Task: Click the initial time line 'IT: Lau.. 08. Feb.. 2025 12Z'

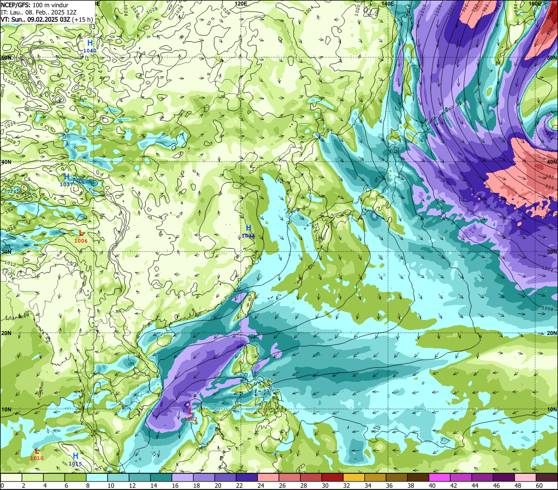Action: pyautogui.click(x=39, y=12)
